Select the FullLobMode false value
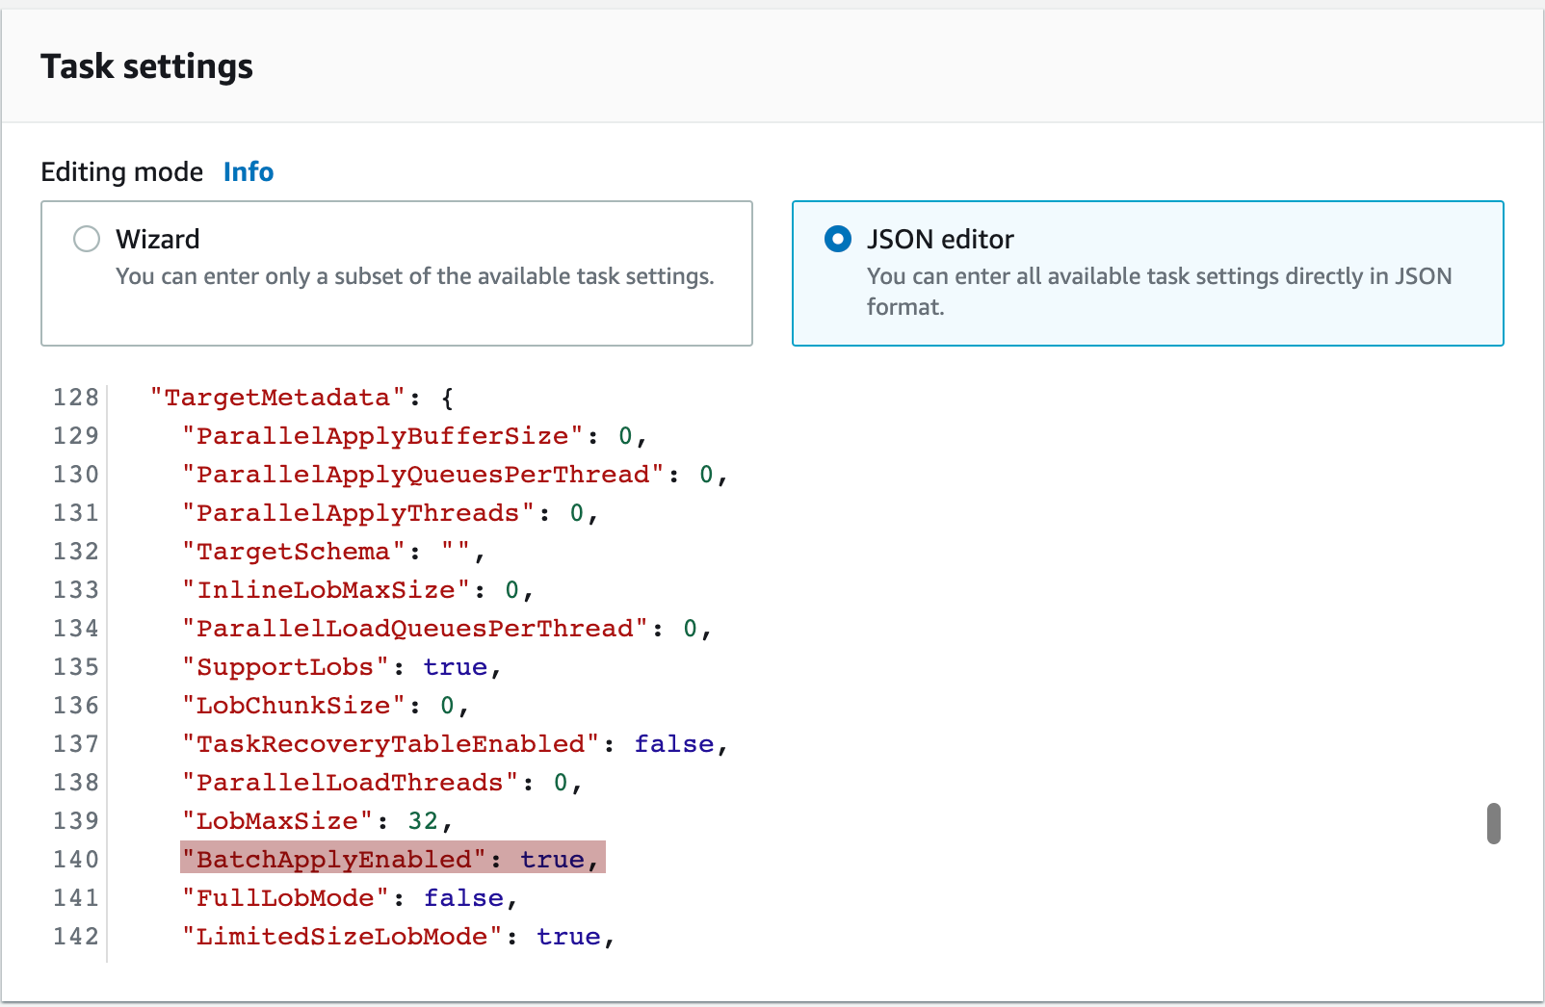The image size is (1545, 1007). (x=463, y=897)
